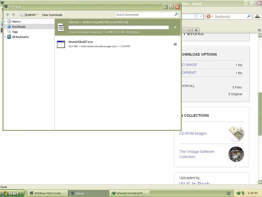Focus the Search Downloads field
Viewport: 262px width, 197px height.
pos(145,15)
